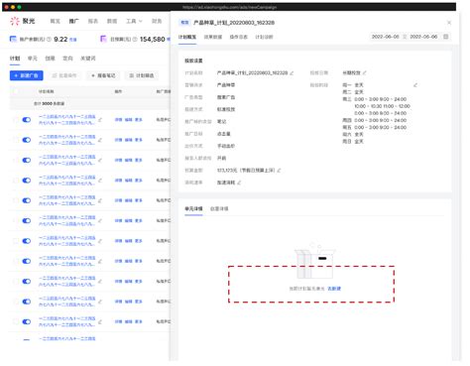Click the info icon next to daily budget label

[x=135, y=40]
